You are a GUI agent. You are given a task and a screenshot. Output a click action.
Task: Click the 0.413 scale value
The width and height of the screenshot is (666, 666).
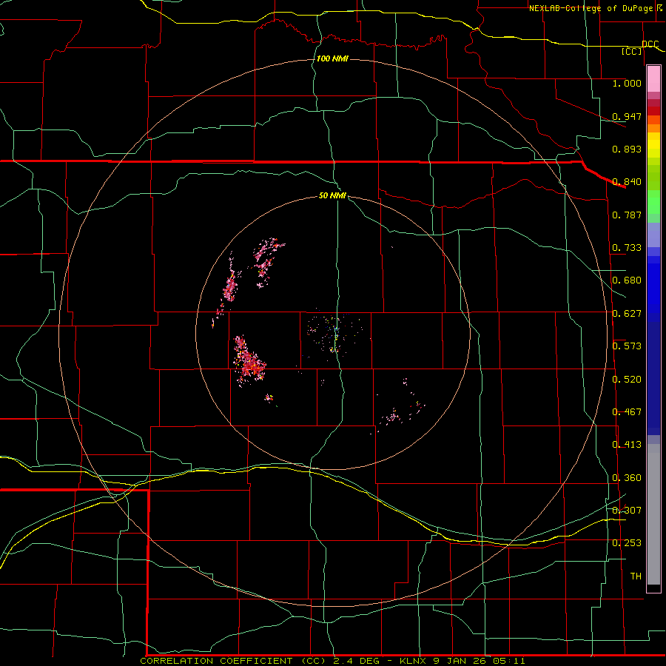tap(627, 445)
